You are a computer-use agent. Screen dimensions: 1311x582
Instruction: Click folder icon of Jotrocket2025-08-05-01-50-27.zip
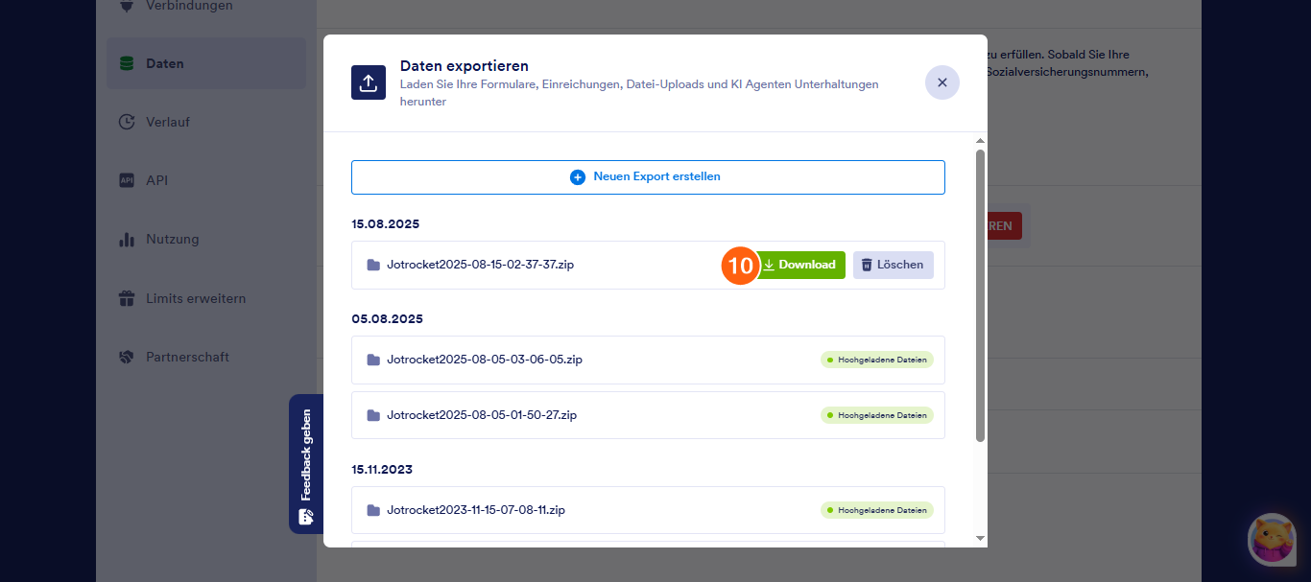click(373, 415)
